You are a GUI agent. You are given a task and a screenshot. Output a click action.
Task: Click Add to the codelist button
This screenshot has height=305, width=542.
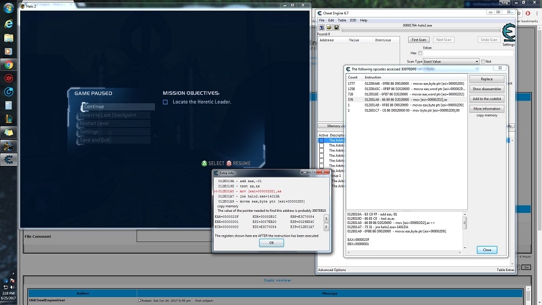pos(487,99)
